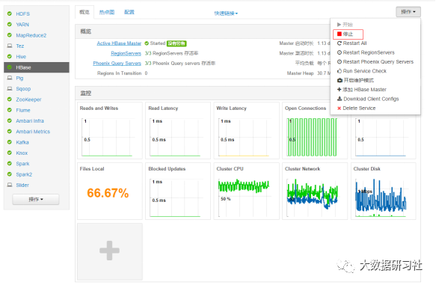Open the Tez service
Viewport: 436px width, 285px height.
(x=20, y=46)
